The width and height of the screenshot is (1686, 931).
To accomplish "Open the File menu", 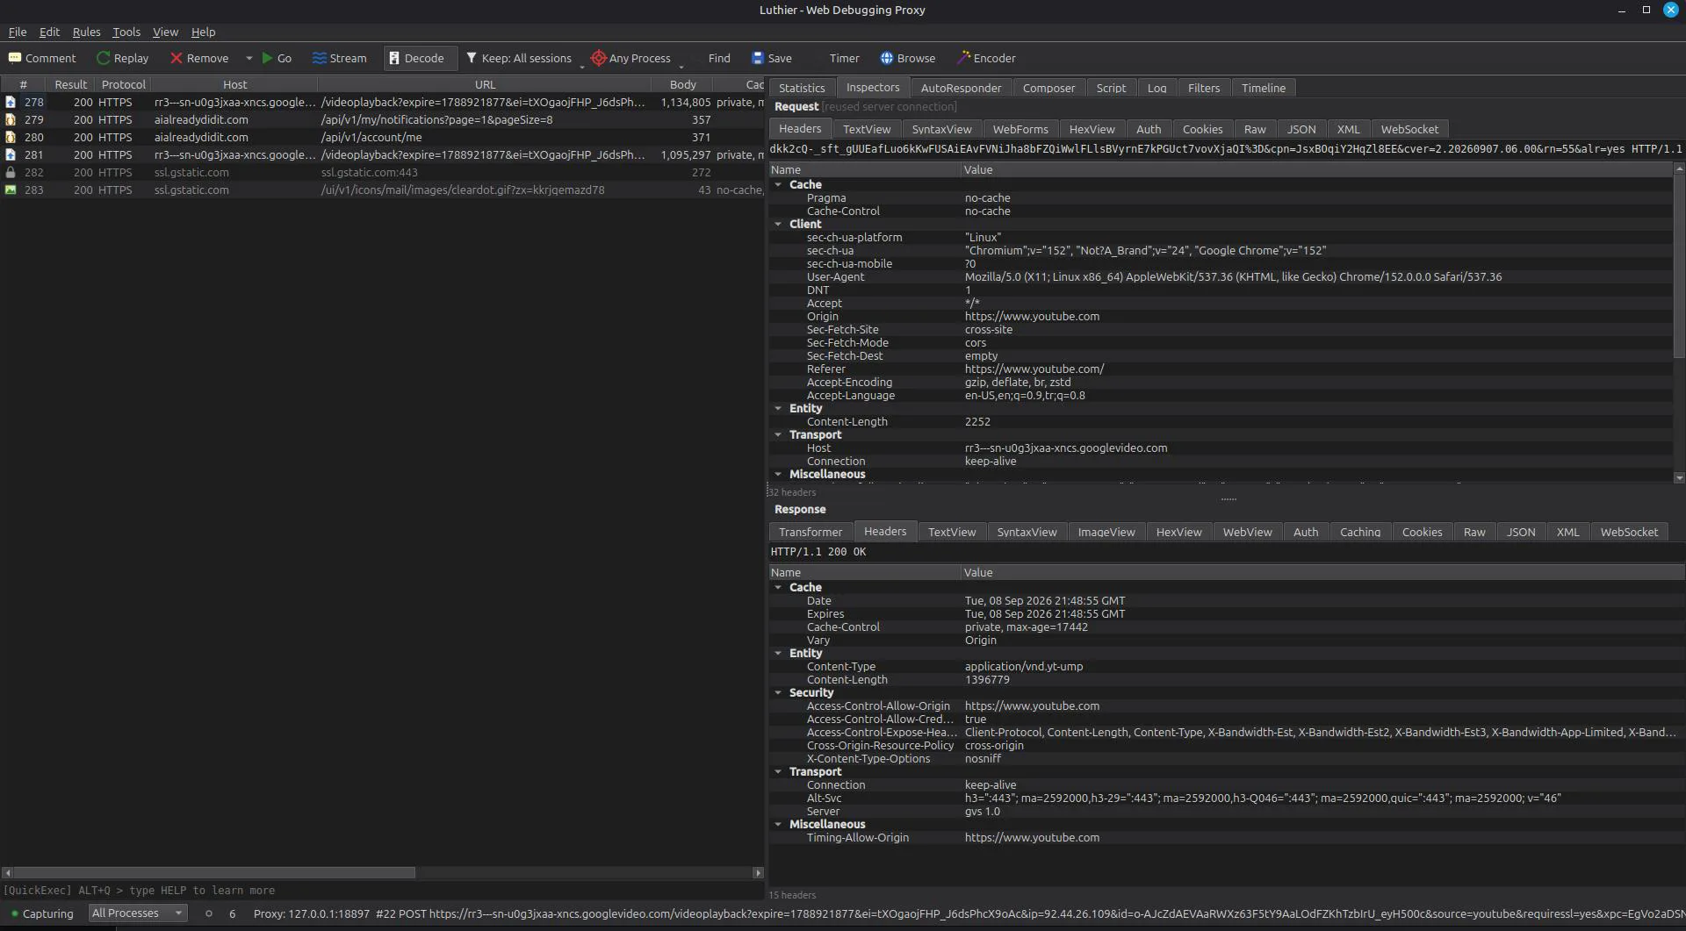I will (x=18, y=32).
